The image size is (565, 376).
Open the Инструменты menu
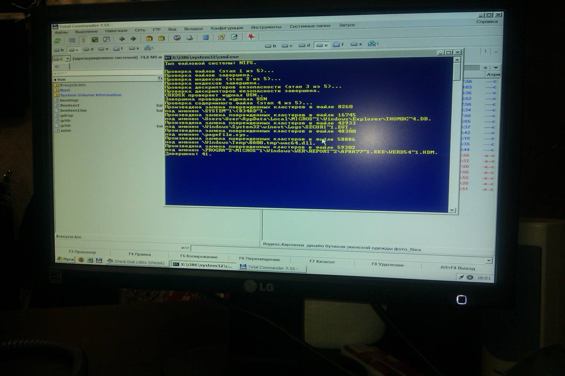pyautogui.click(x=266, y=27)
